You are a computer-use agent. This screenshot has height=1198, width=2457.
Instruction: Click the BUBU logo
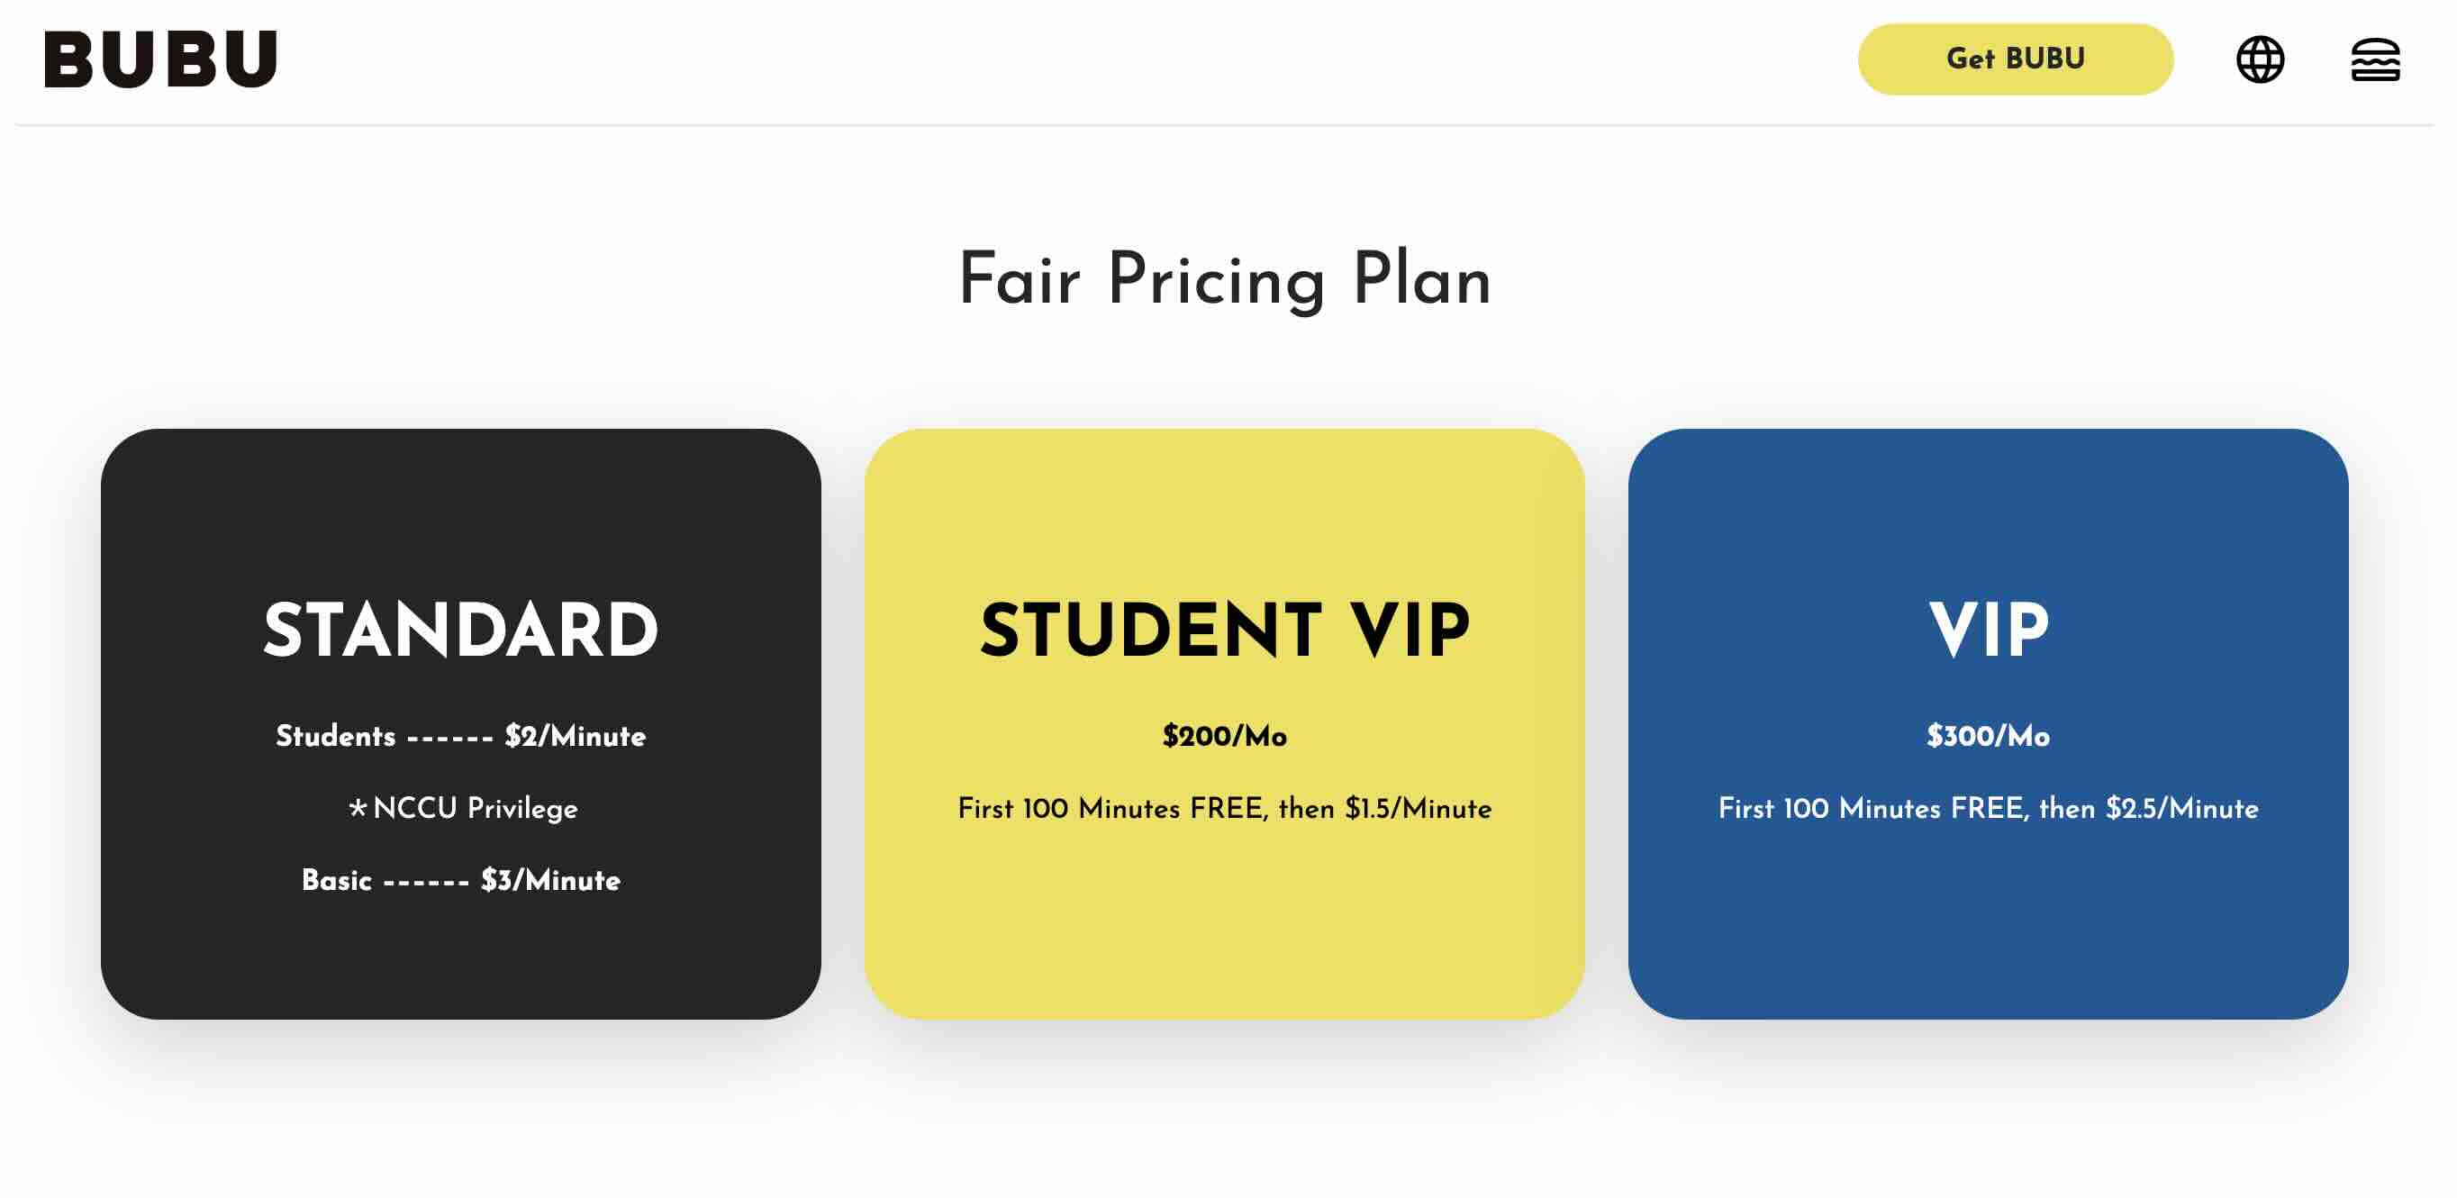pyautogui.click(x=161, y=59)
